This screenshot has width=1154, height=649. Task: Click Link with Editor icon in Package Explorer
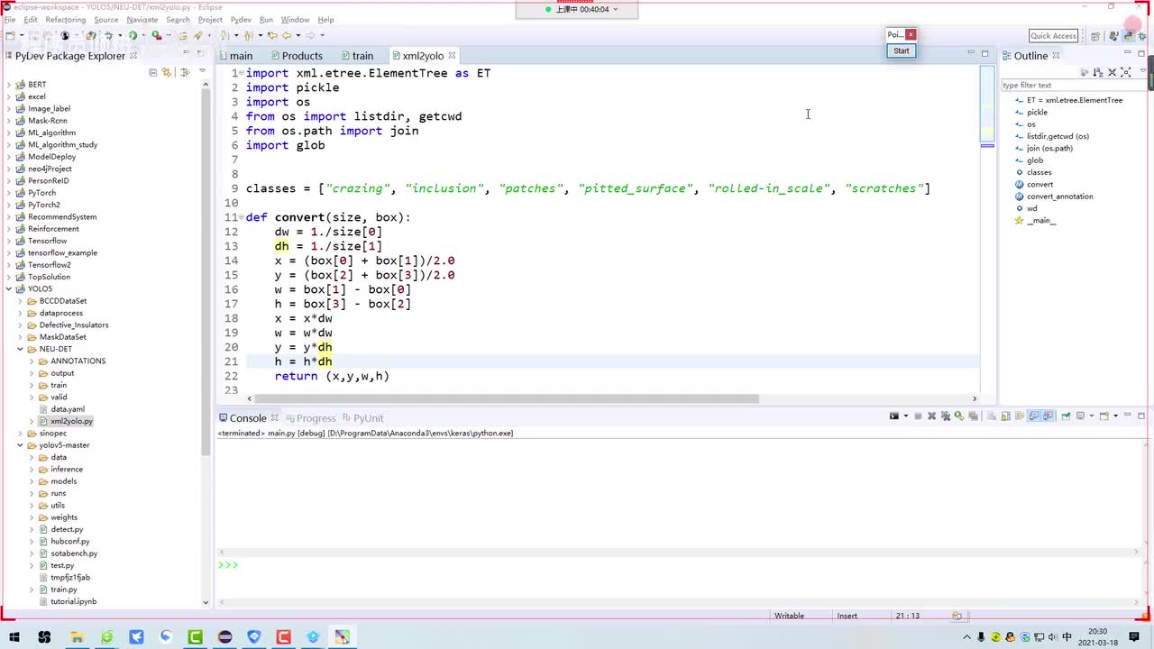tap(167, 72)
